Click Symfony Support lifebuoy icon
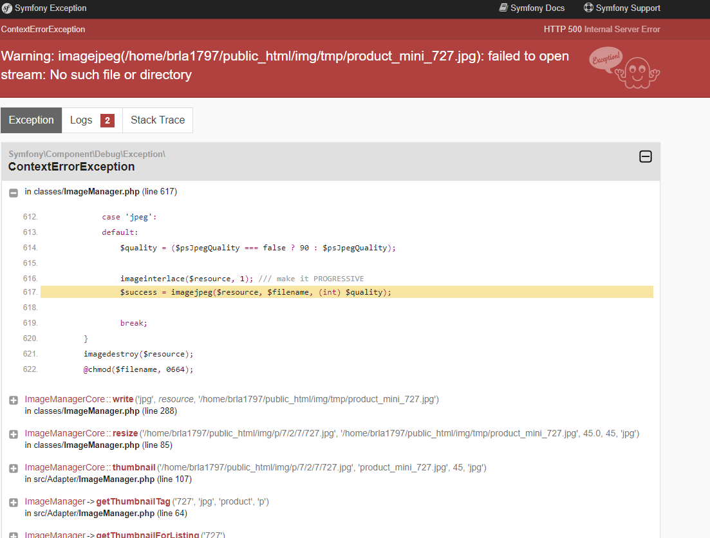 (588, 8)
